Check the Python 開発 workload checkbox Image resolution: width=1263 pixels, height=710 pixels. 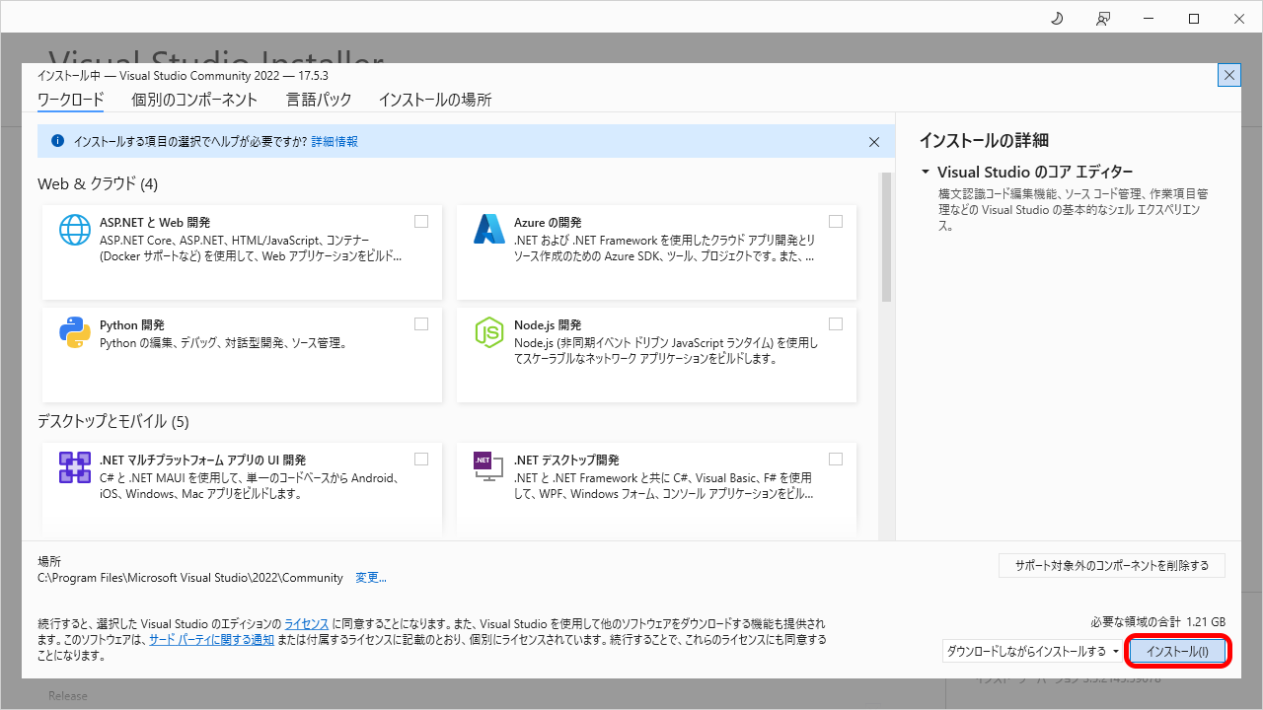(421, 324)
